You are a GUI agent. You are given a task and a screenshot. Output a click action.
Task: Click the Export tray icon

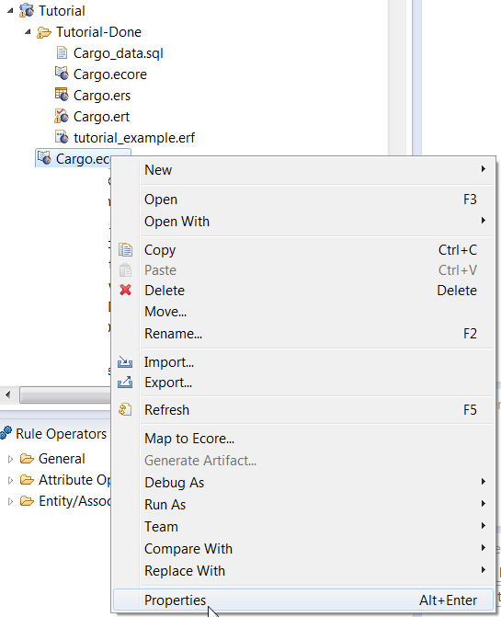pyautogui.click(x=125, y=383)
